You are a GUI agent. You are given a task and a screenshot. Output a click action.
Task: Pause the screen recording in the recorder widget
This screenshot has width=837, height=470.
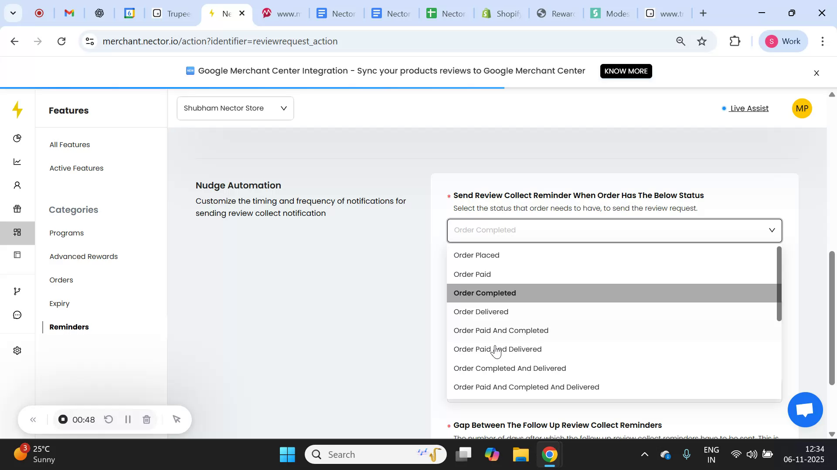click(x=128, y=419)
